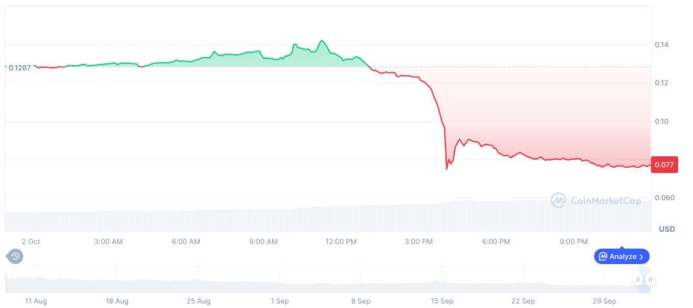
Task: Grab the right range handle in navigator
Action: coord(650,280)
